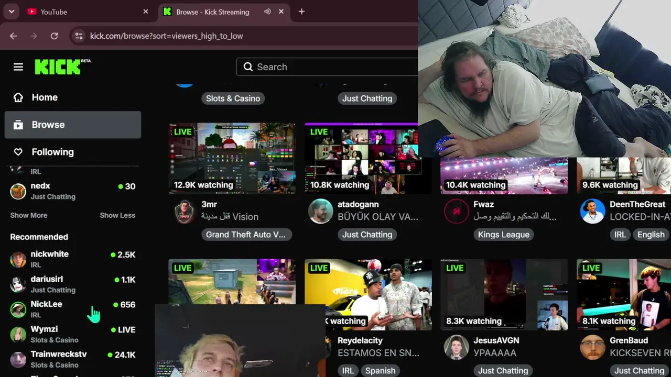Open the Slots & Casino category tag
This screenshot has width=671, height=377.
pyautogui.click(x=233, y=98)
